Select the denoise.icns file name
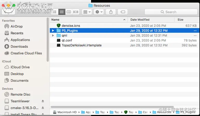The width and height of the screenshot is (200, 116). tap(71, 26)
